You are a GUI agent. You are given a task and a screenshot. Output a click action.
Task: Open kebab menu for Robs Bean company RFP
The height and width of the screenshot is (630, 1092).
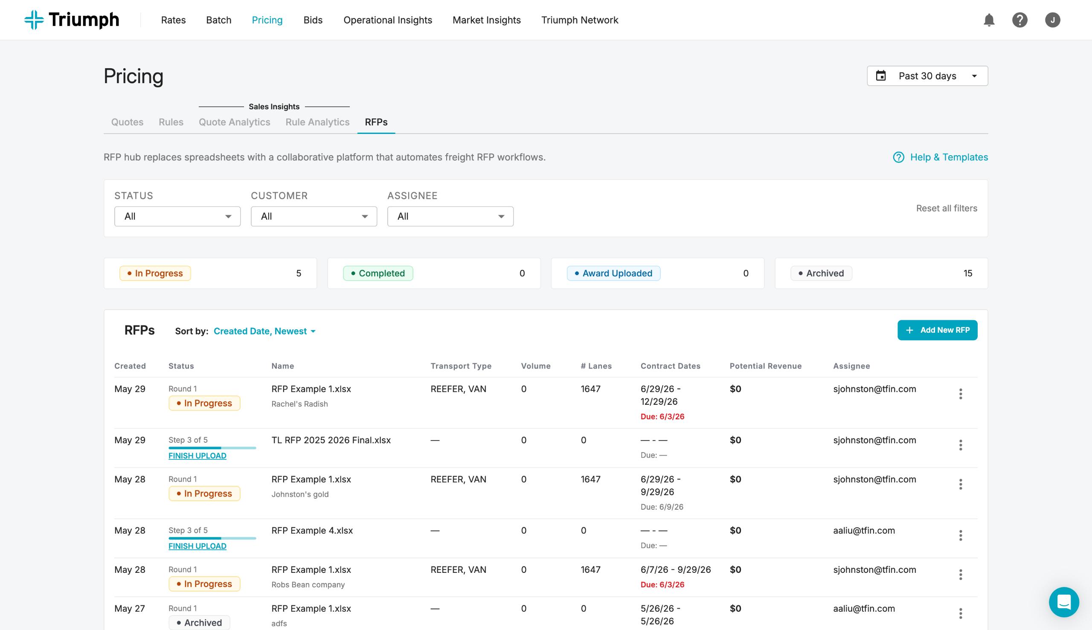click(961, 575)
